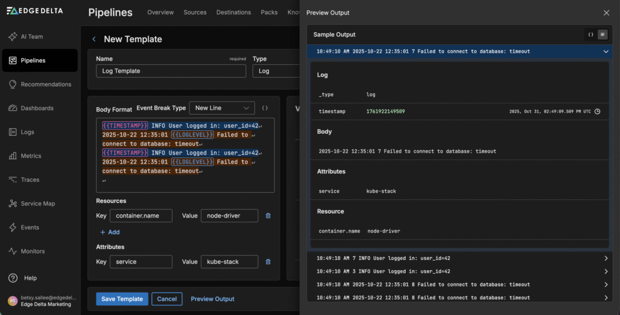This screenshot has height=315, width=620.
Task: Delete the container.name resource with trash icon
Action: 268,216
